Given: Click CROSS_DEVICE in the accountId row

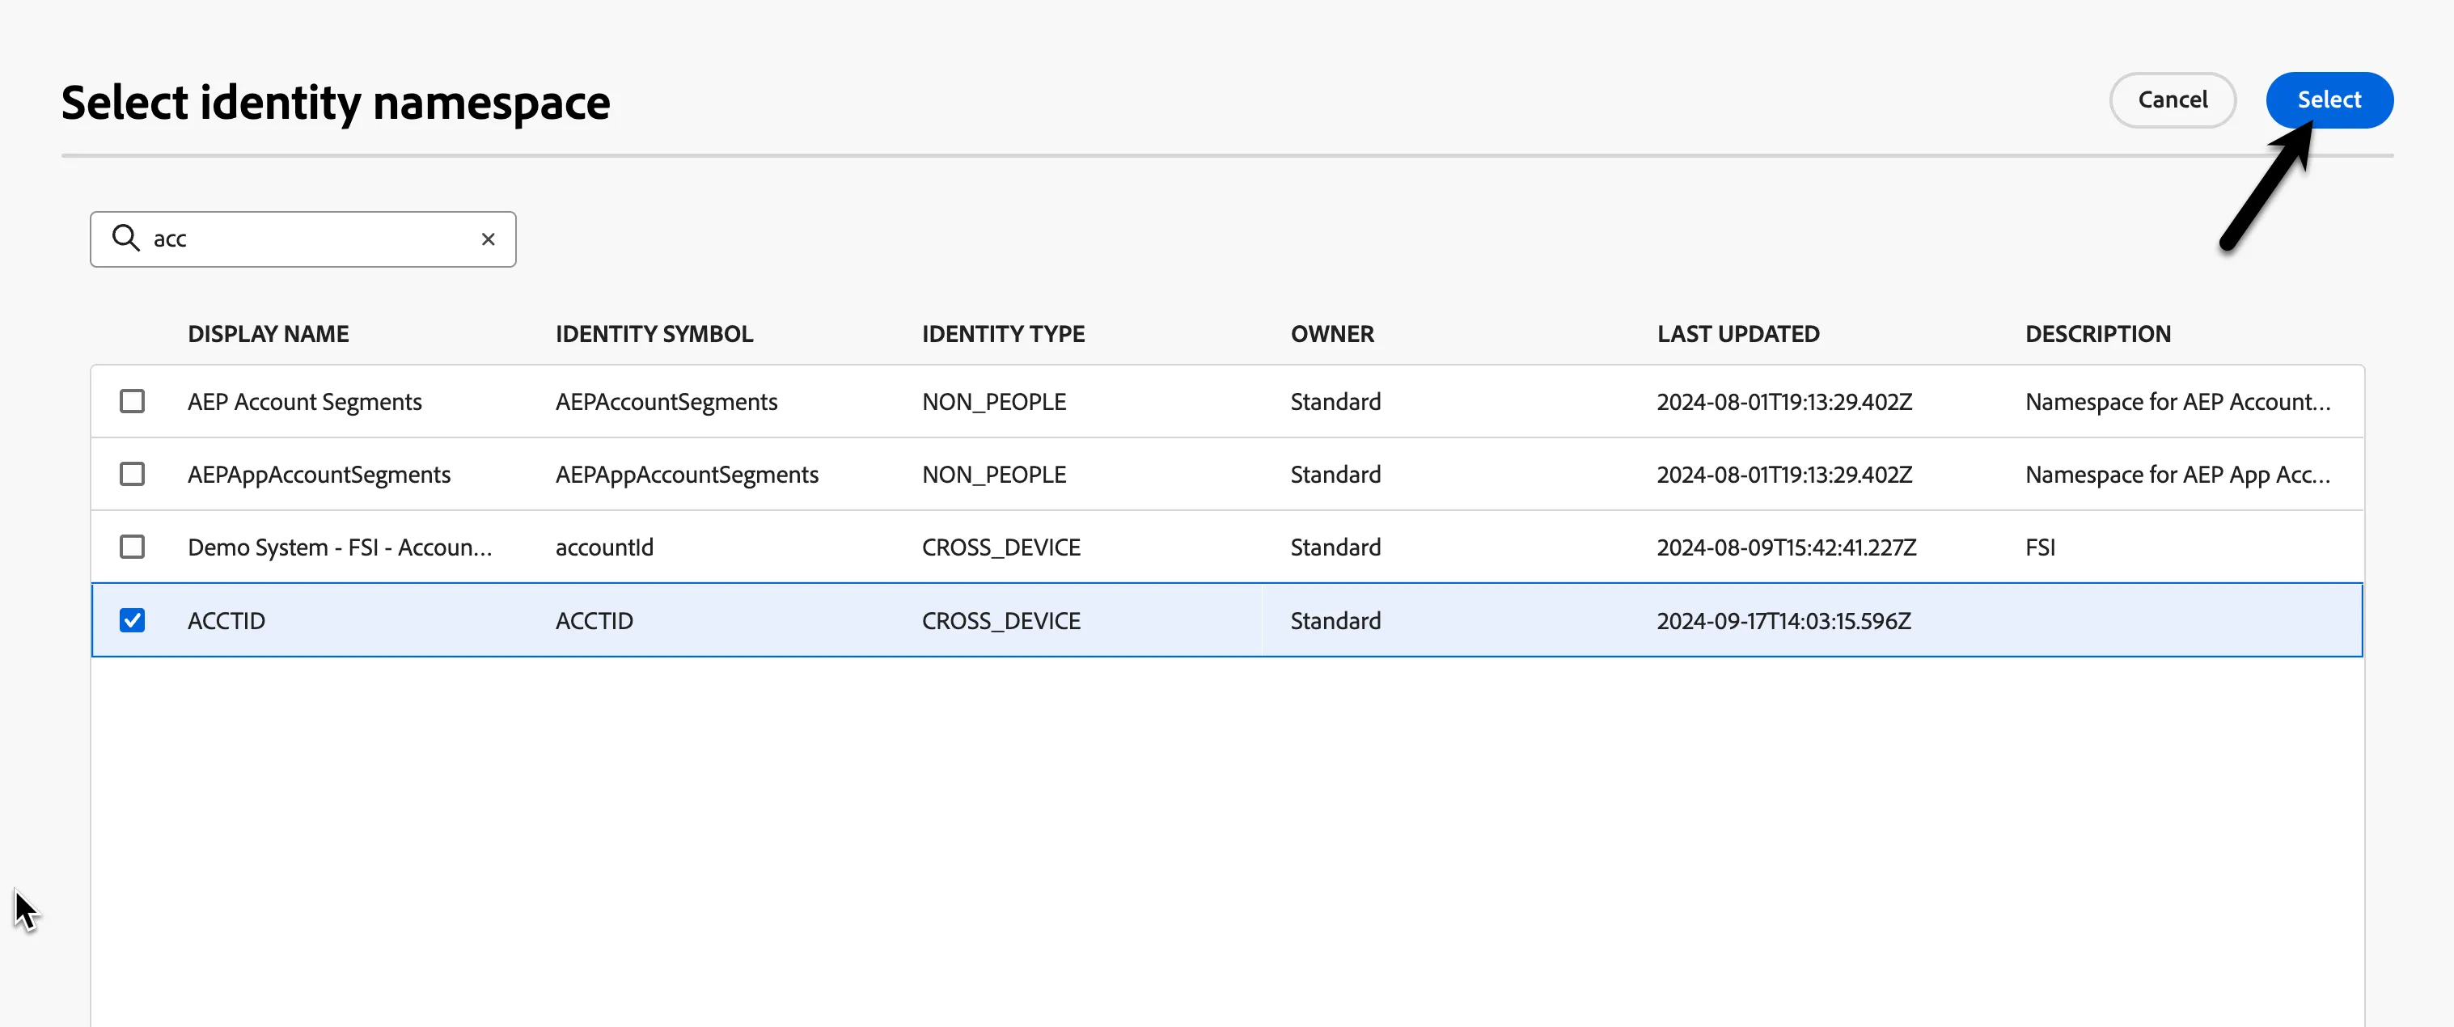Looking at the screenshot, I should (x=1001, y=547).
